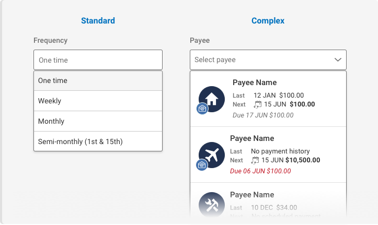Select the first Payee Name title
The width and height of the screenshot is (378, 225).
click(255, 82)
